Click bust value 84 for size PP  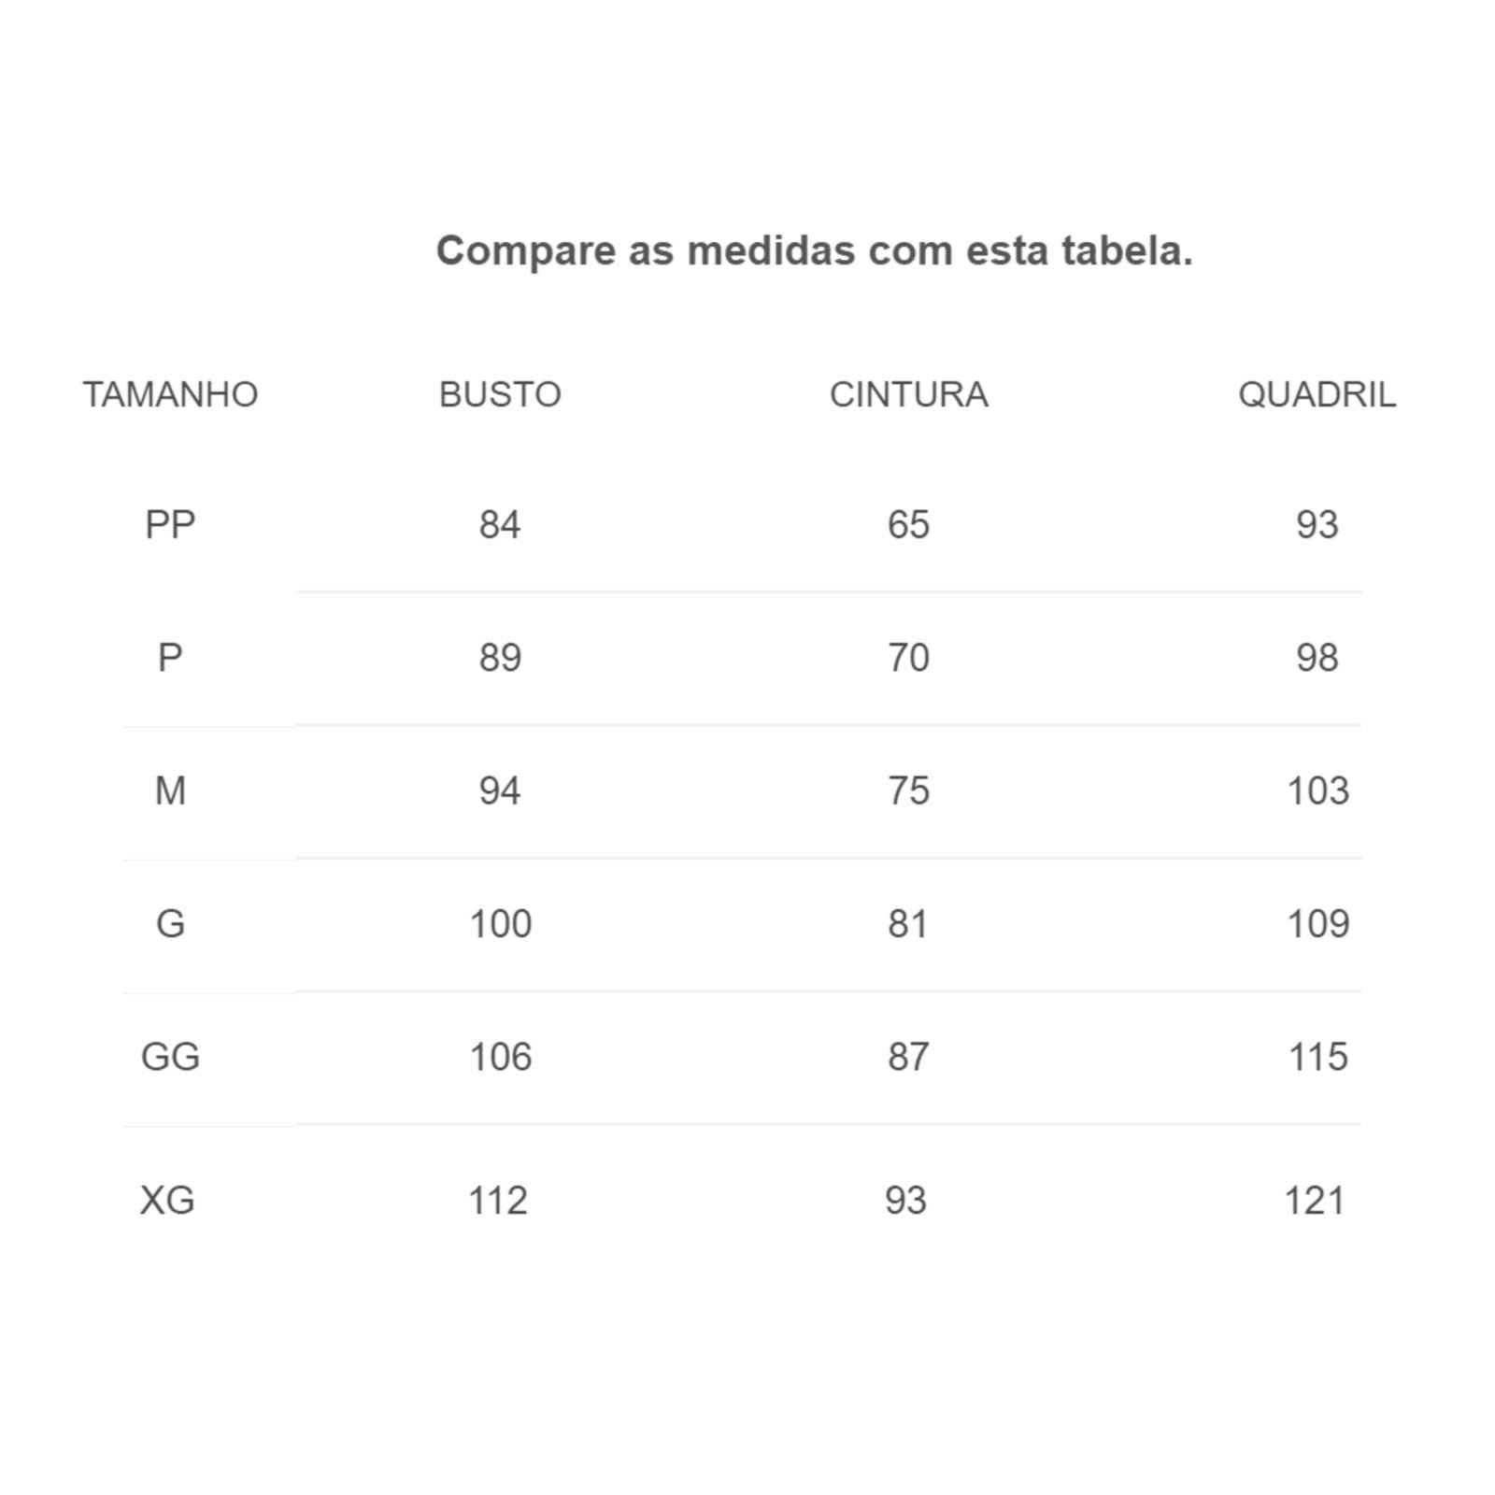coord(500,525)
